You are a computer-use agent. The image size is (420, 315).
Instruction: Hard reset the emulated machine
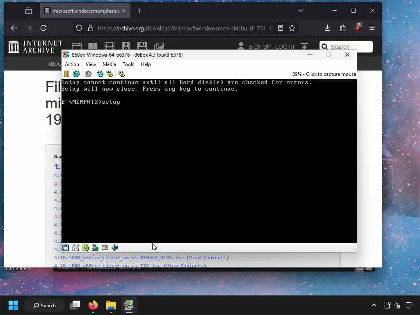[x=76, y=74]
